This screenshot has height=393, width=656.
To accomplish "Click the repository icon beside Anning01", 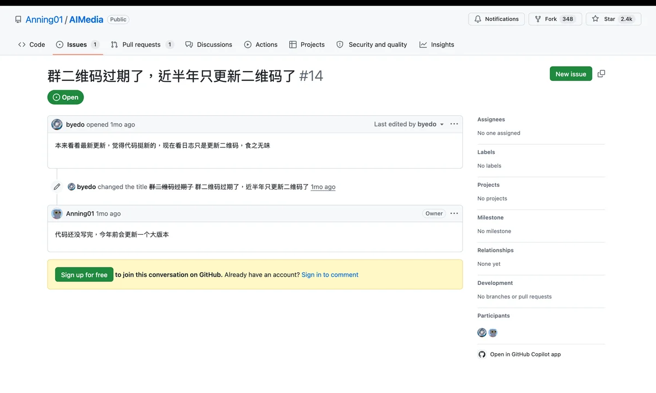I will pyautogui.click(x=18, y=19).
